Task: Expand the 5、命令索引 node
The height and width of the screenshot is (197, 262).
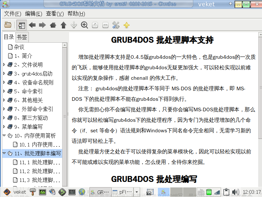Action: click(x=4, y=91)
